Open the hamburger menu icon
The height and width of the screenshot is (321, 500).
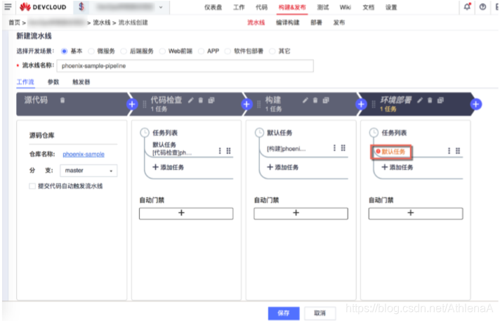pyautogui.click(x=8, y=7)
